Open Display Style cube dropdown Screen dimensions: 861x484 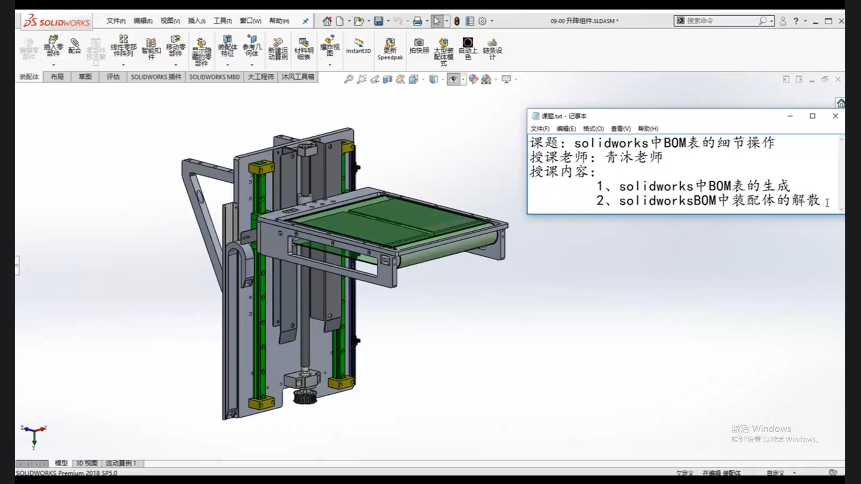443,79
